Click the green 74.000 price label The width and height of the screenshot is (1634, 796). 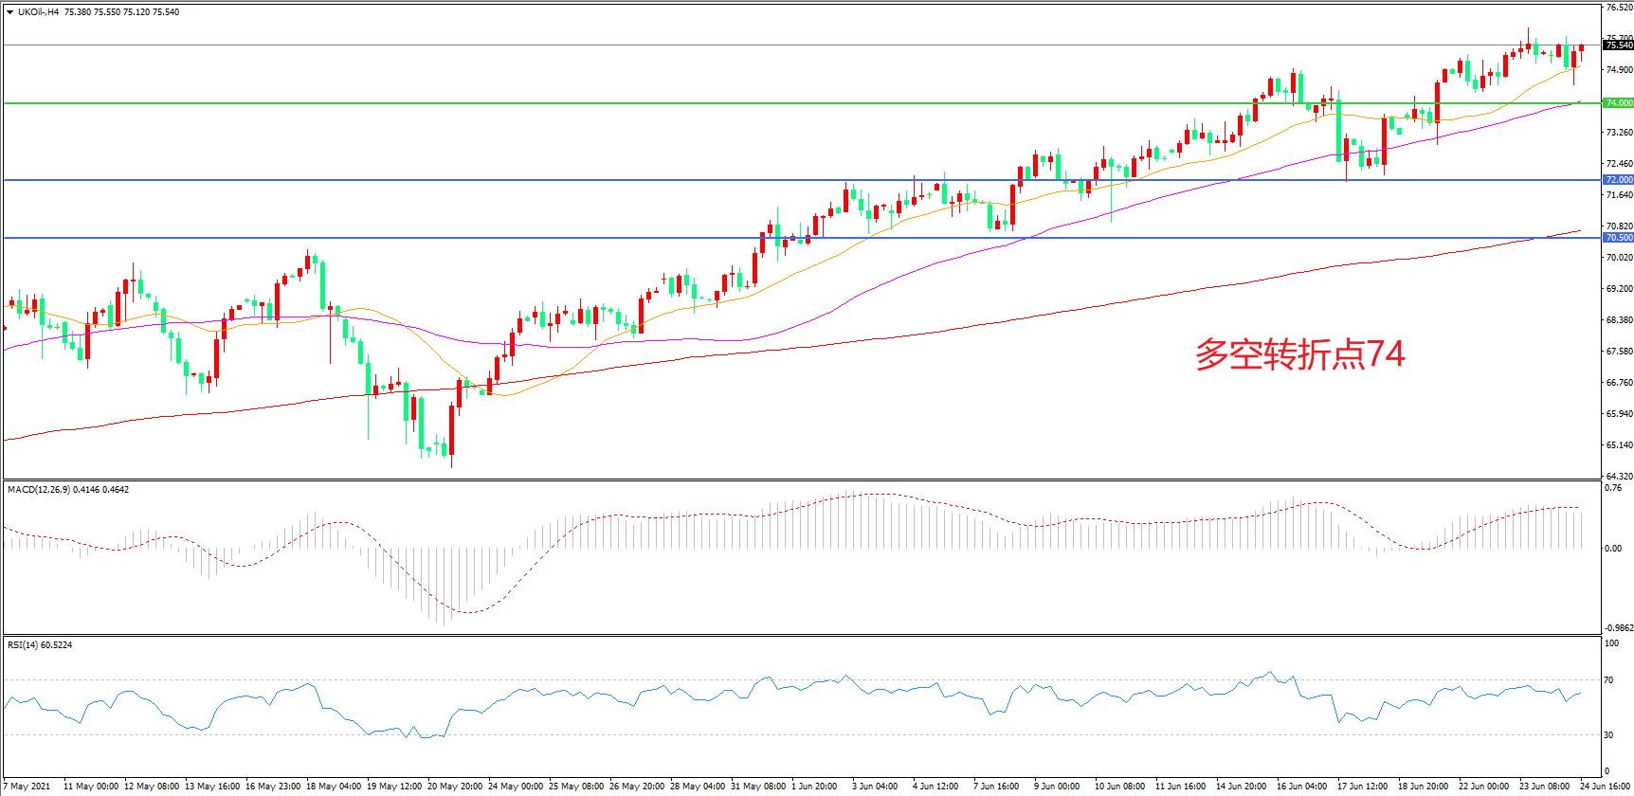(x=1618, y=102)
